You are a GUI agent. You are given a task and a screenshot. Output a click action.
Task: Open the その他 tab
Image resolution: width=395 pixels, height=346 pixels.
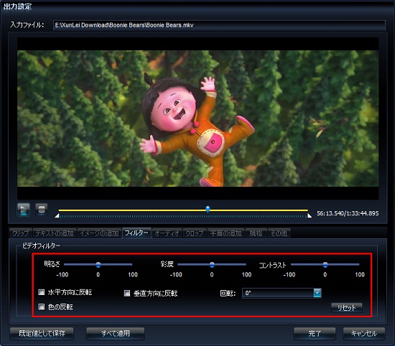[279, 233]
